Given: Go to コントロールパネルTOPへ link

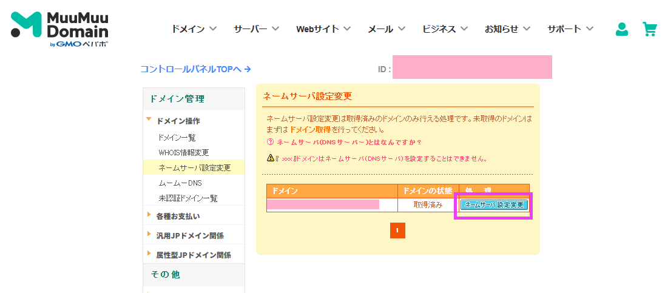Looking at the screenshot, I should [196, 69].
